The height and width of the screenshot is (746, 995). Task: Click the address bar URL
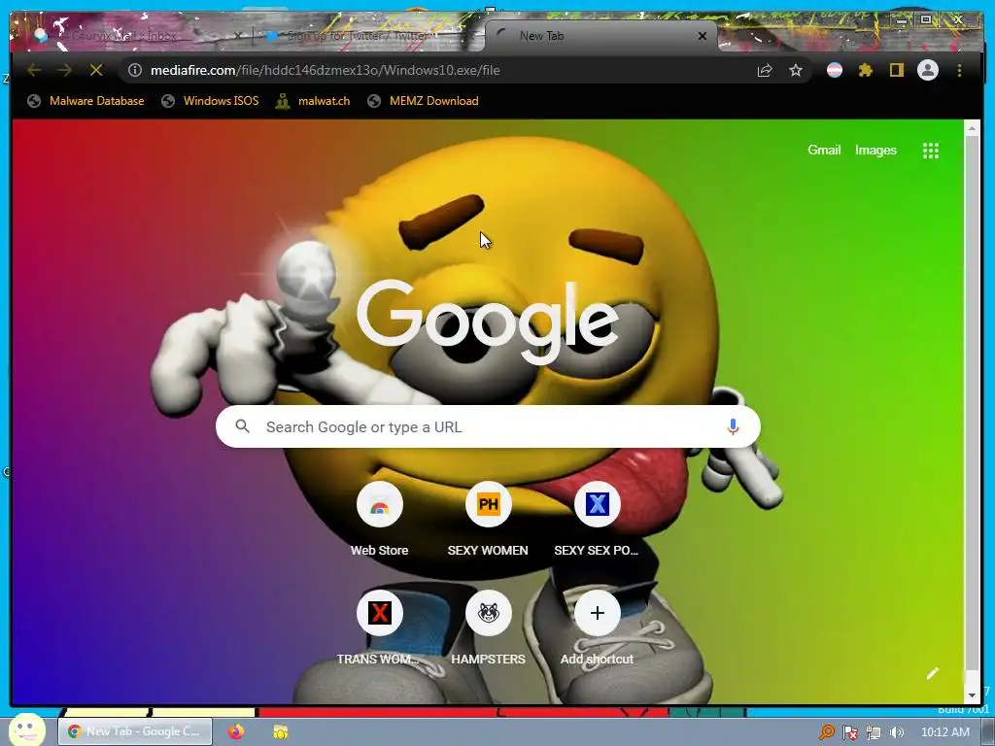coord(325,70)
